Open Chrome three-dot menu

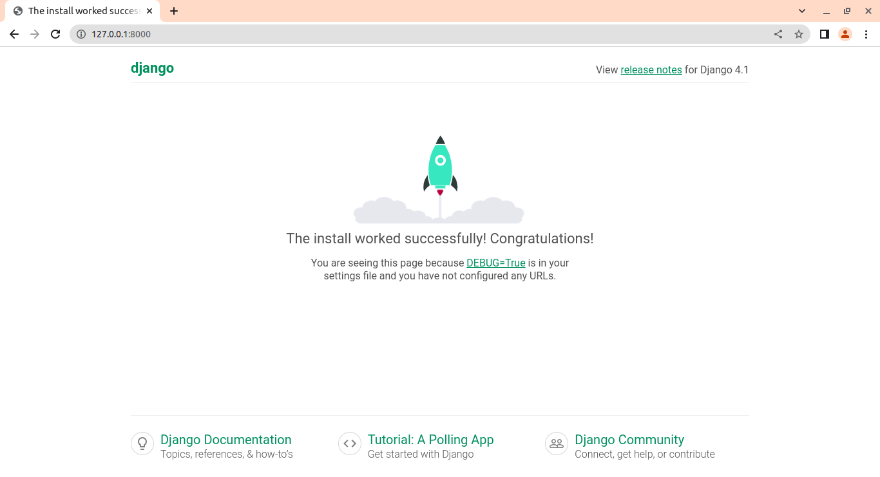click(866, 34)
